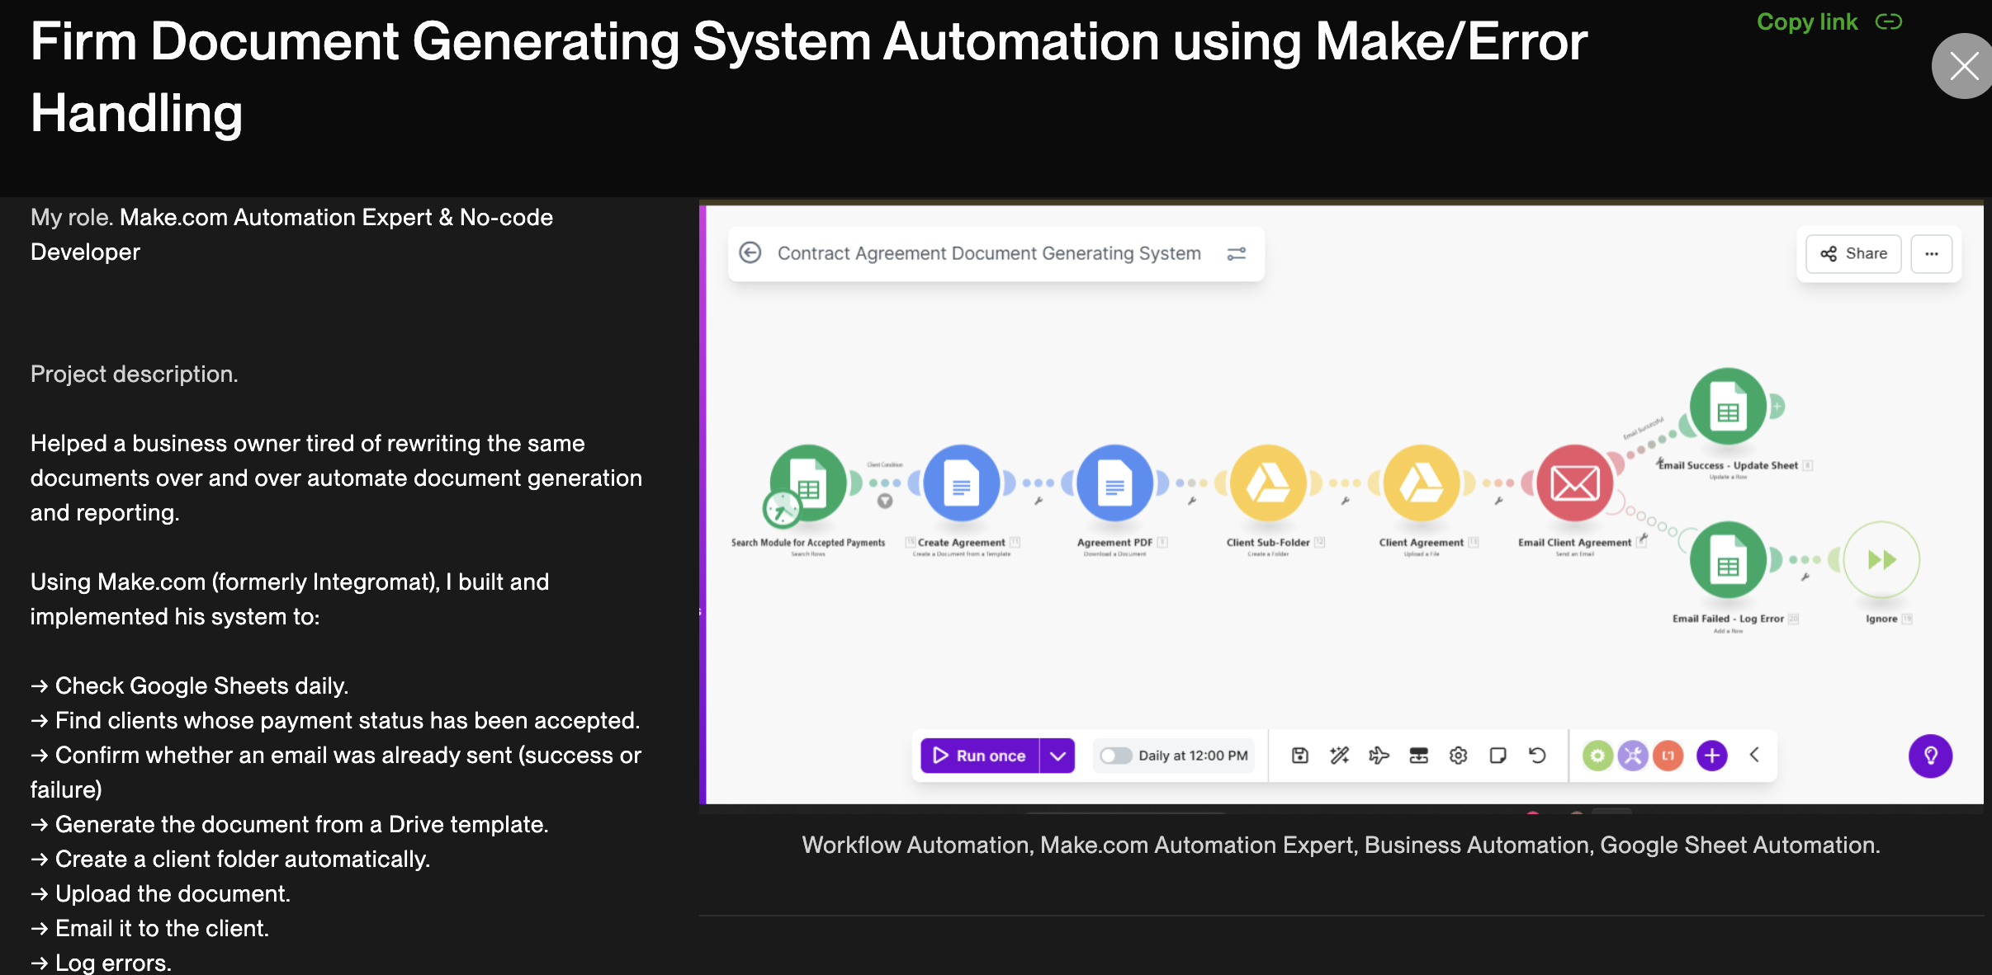Click the Ignore error handler module

coord(1881,560)
